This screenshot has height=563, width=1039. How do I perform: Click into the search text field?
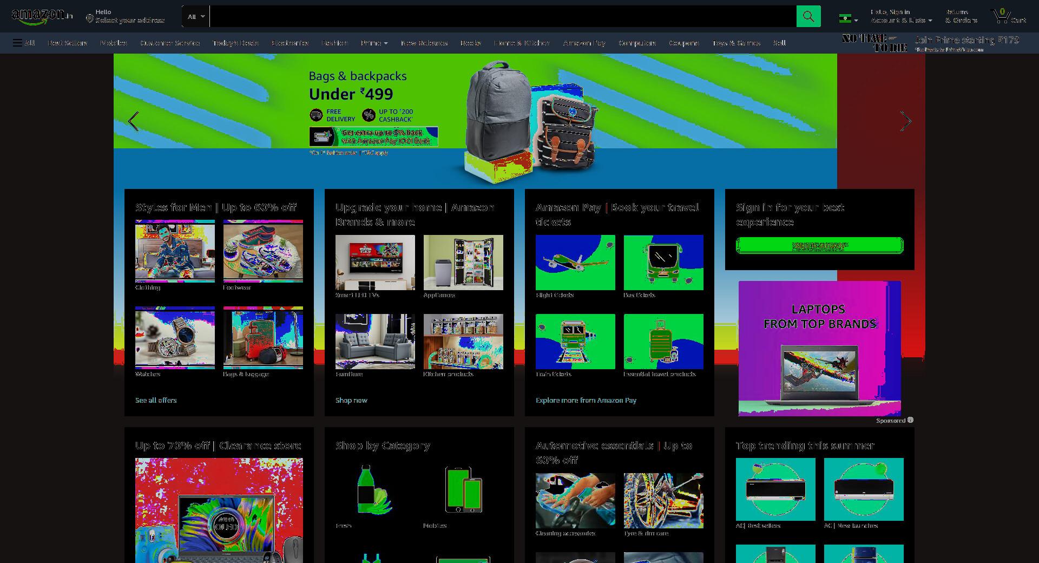pyautogui.click(x=503, y=16)
